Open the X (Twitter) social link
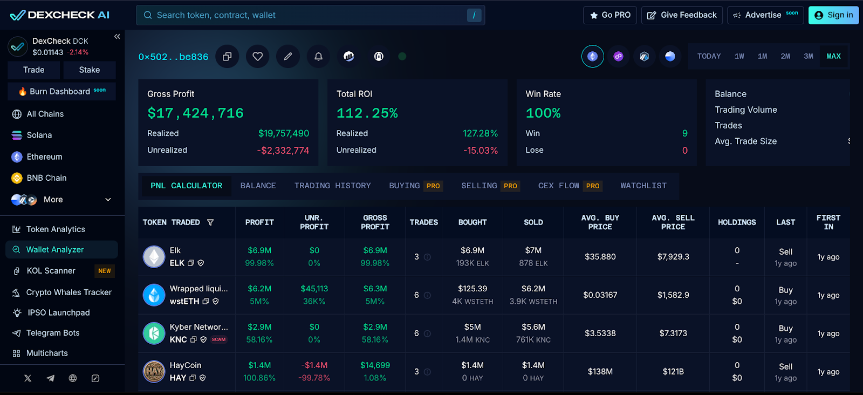The image size is (863, 395). tap(28, 378)
